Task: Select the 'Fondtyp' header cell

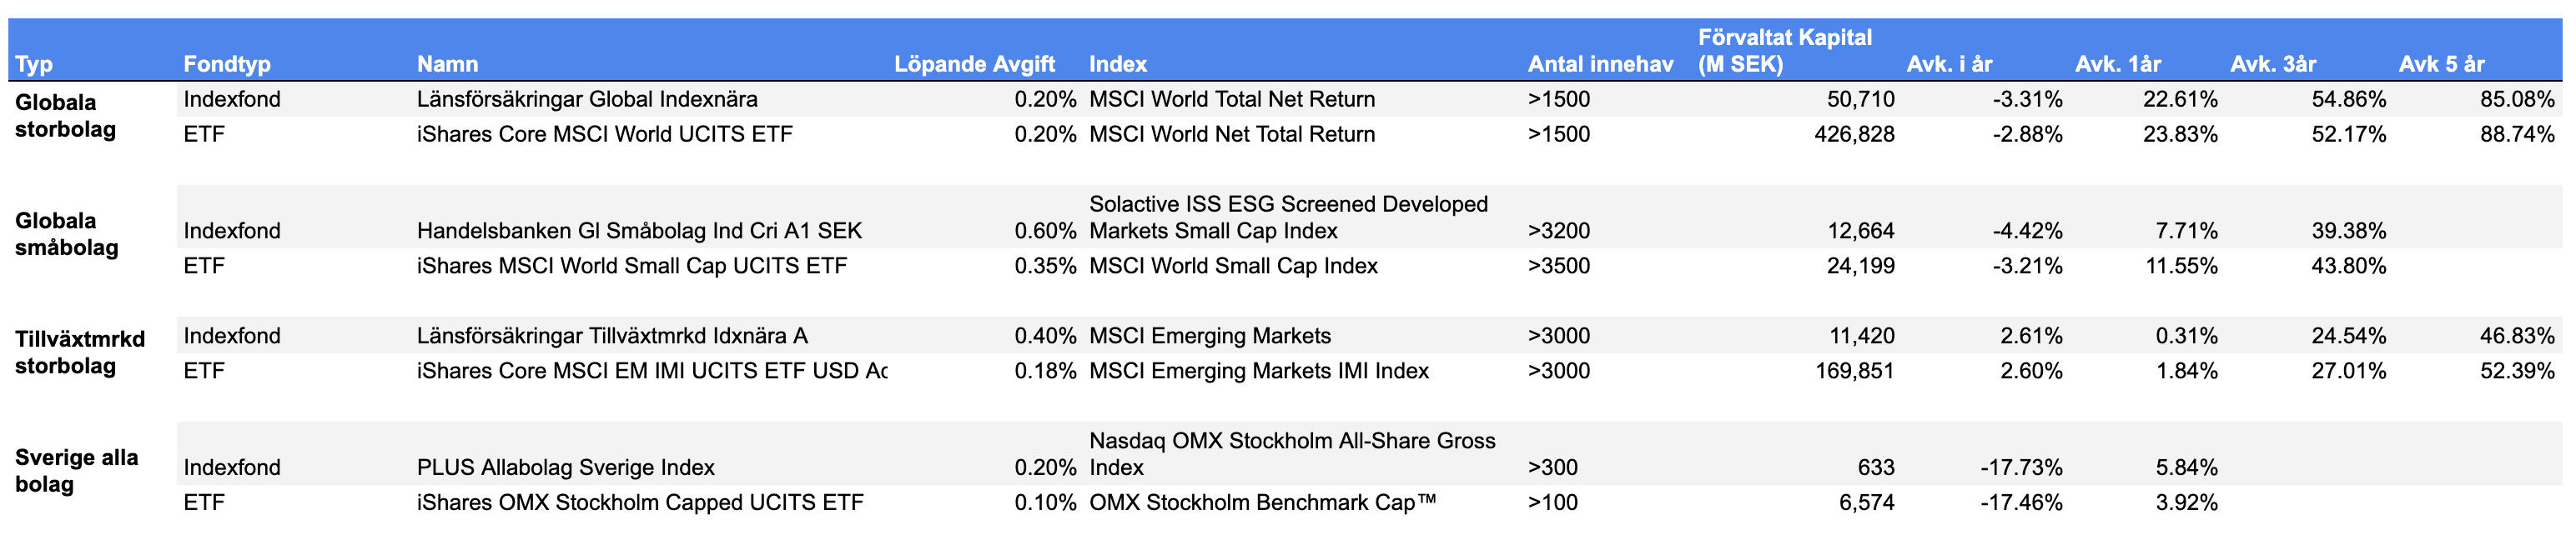Action: tap(227, 64)
